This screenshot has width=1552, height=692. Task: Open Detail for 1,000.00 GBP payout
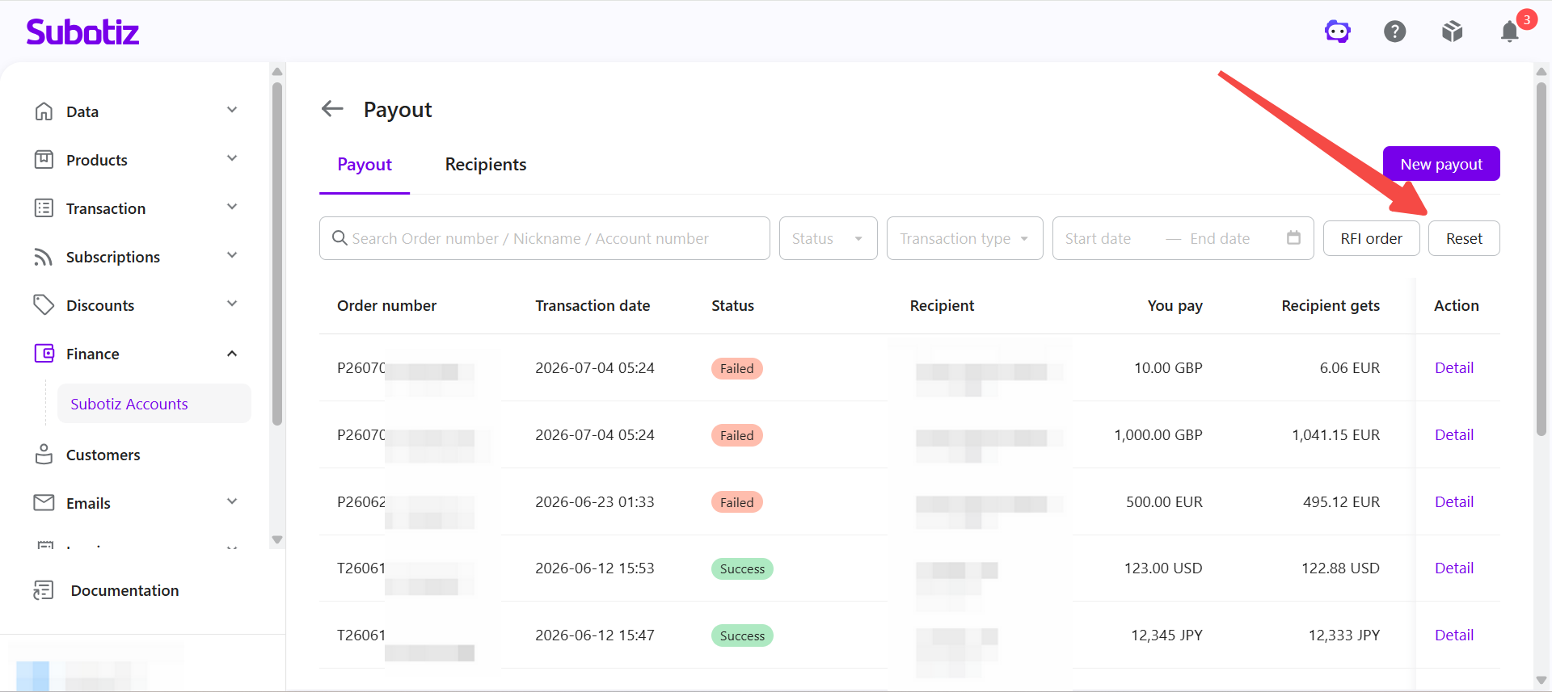pos(1453,435)
